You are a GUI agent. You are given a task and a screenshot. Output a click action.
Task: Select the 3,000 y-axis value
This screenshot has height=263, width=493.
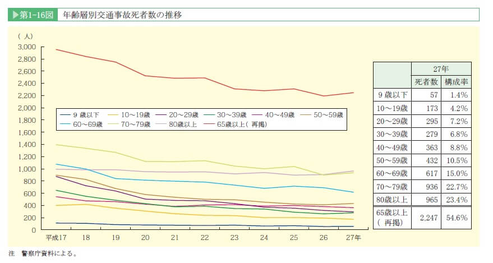tap(27, 47)
